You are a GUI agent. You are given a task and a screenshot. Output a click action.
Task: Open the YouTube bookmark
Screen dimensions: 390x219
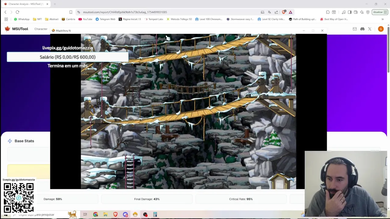pos(85,19)
